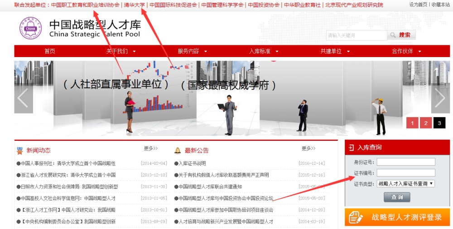Open the 证书类型 dropdown
The image size is (453, 229).
pos(405,184)
